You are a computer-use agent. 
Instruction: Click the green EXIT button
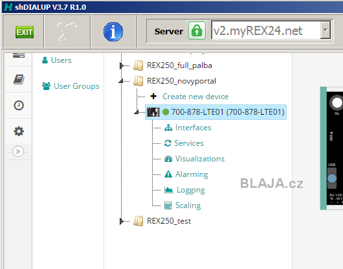tap(25, 32)
